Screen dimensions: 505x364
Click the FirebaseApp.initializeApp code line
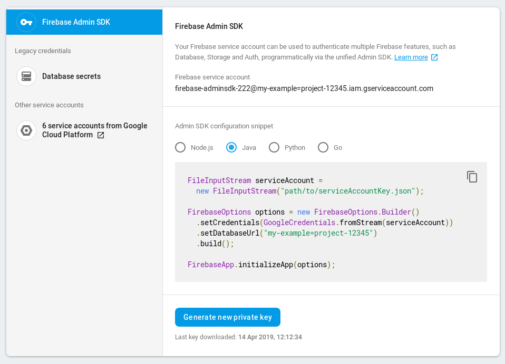261,265
